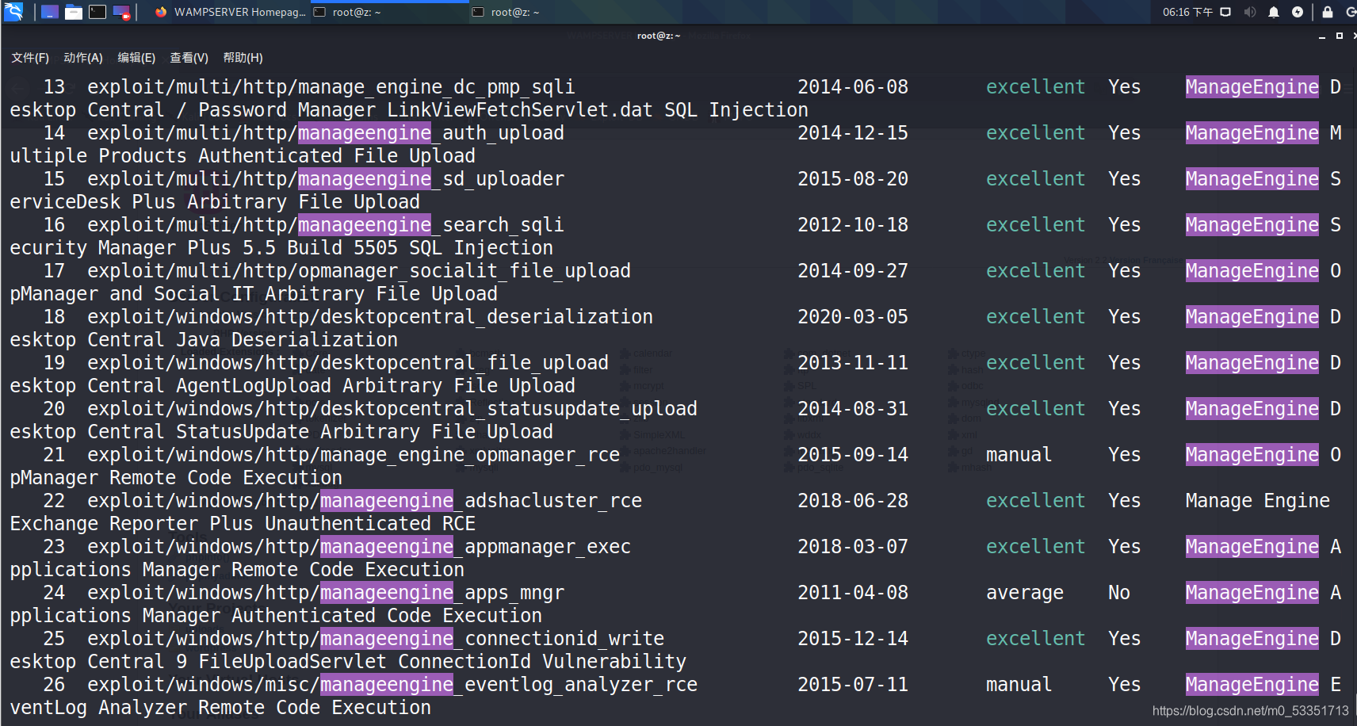Click the manage_engine_opmanager_rce module path
Screen dimensions: 1357x726
pyautogui.click(x=354, y=454)
